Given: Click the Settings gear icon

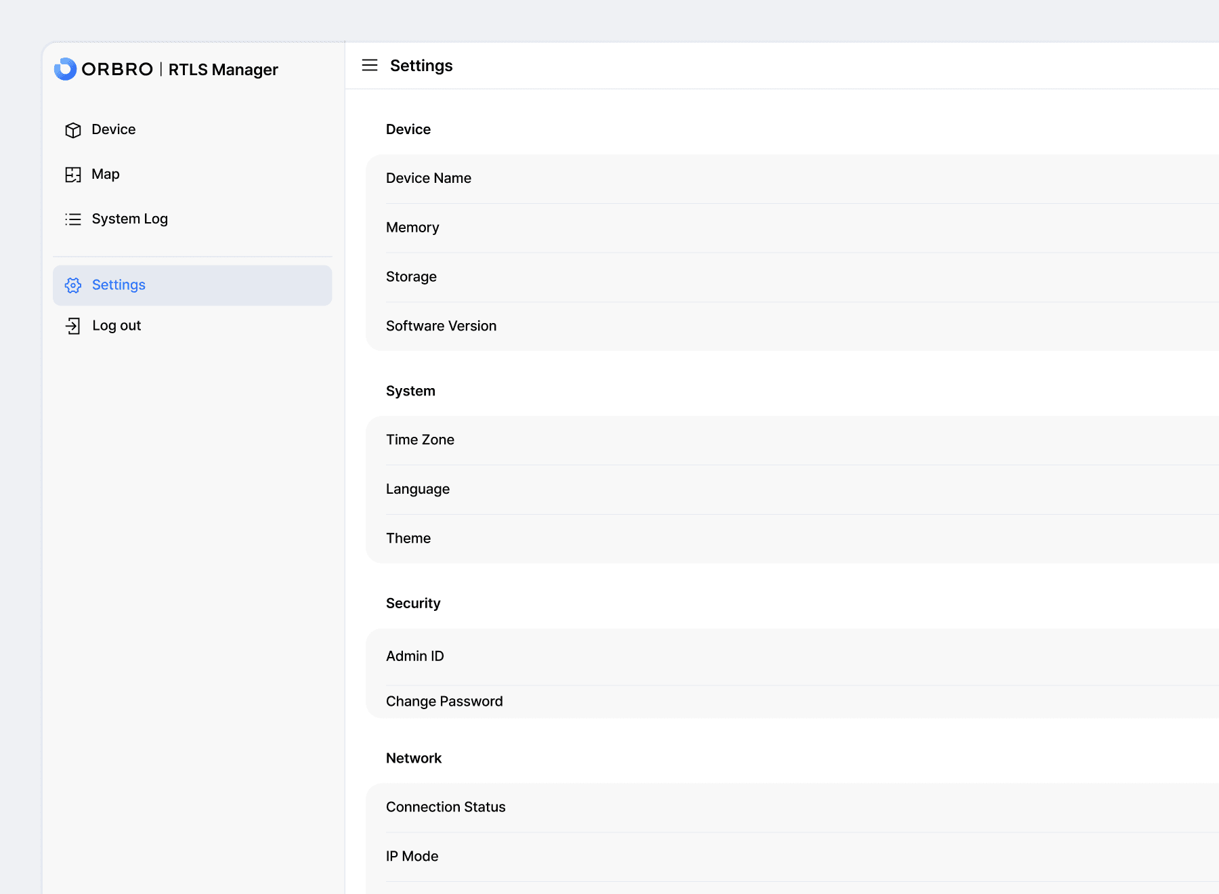Looking at the screenshot, I should (73, 285).
